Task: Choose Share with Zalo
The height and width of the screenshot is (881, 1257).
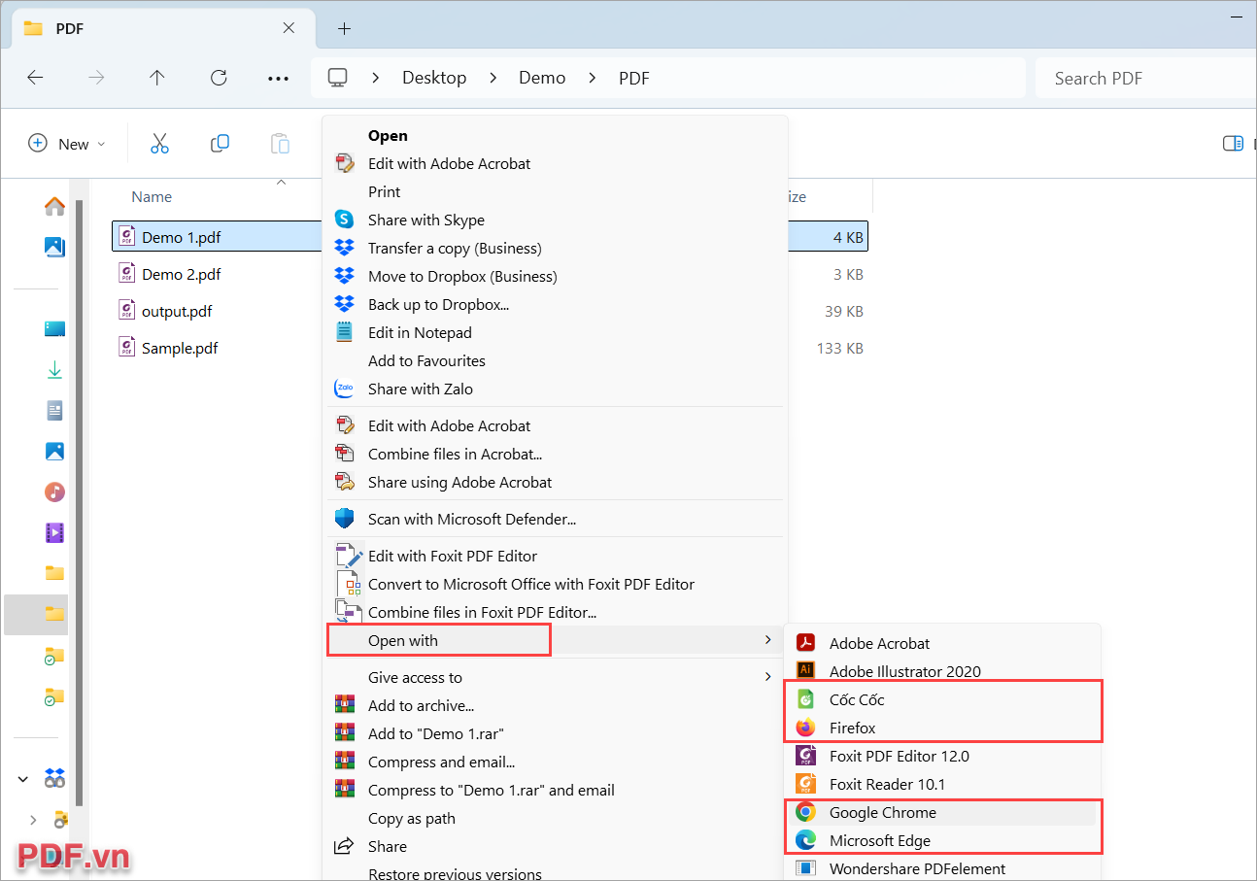Action: (x=555, y=389)
